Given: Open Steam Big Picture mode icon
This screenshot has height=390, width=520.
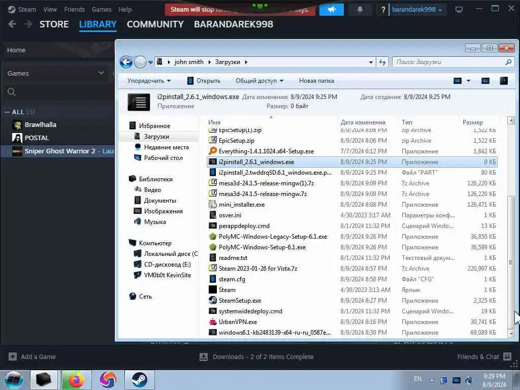Looking at the screenshot, I should point(459,10).
